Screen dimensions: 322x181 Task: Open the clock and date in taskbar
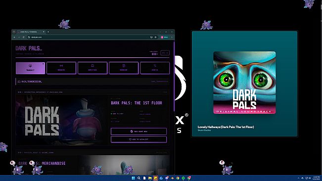point(316,178)
